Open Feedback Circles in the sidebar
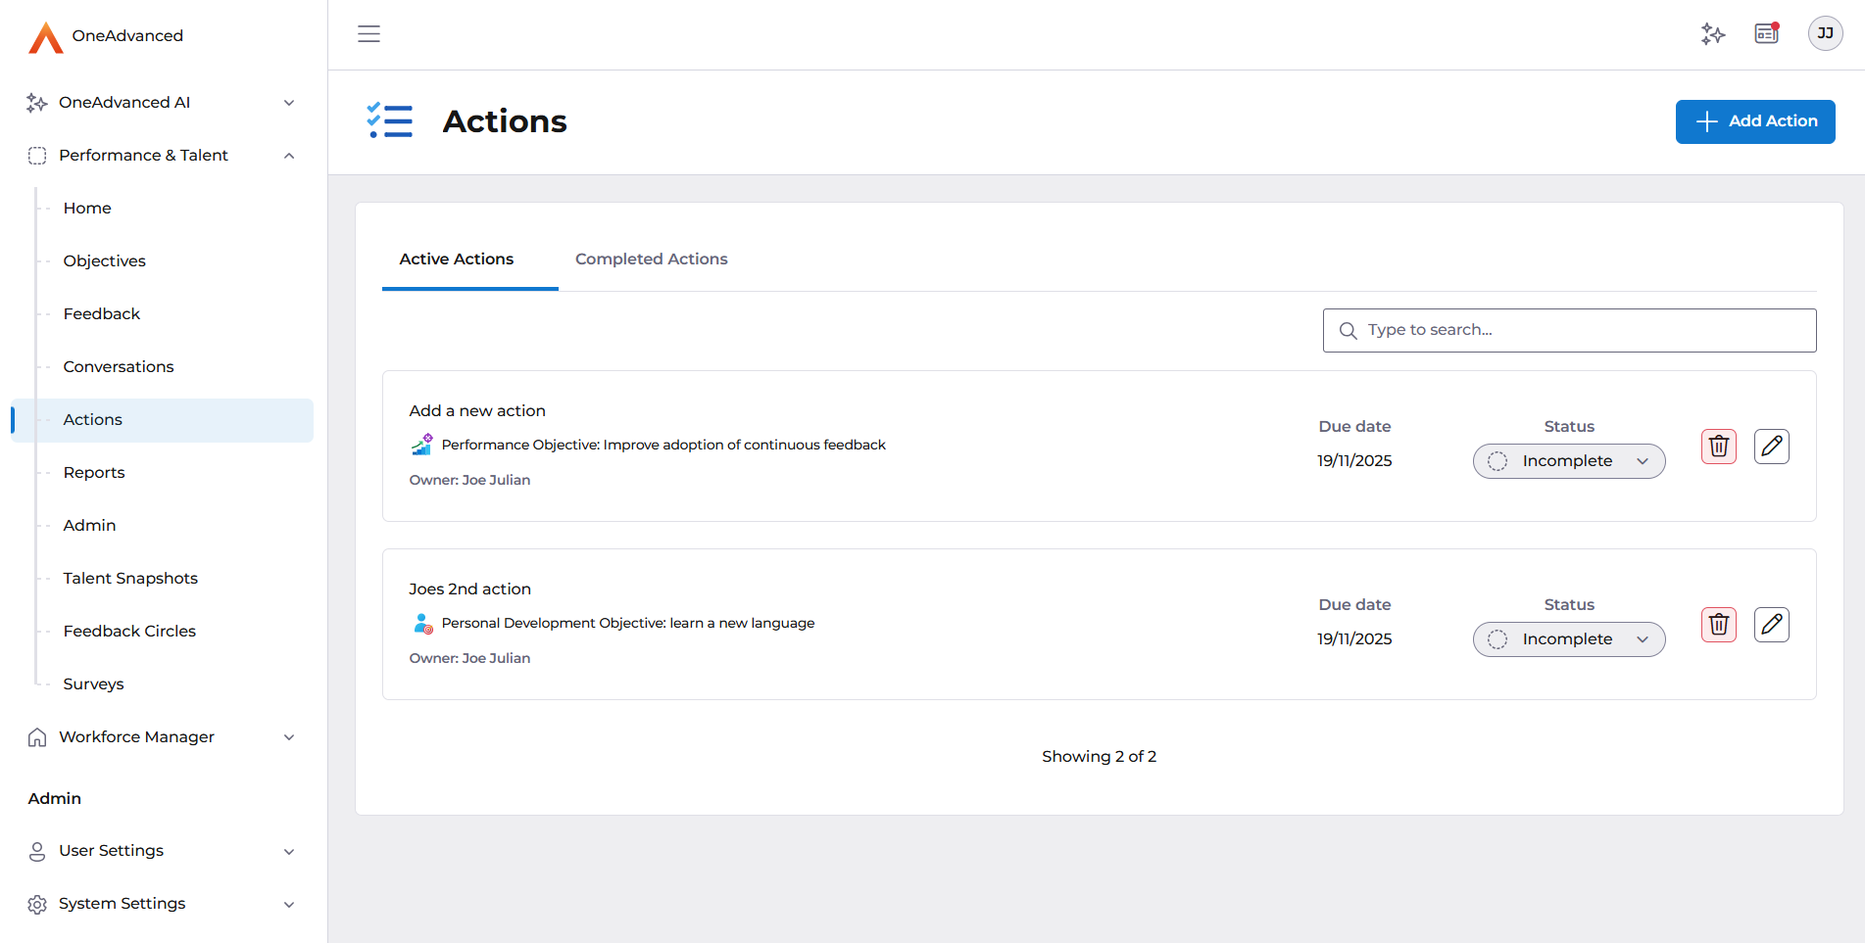The image size is (1865, 943). 129,632
